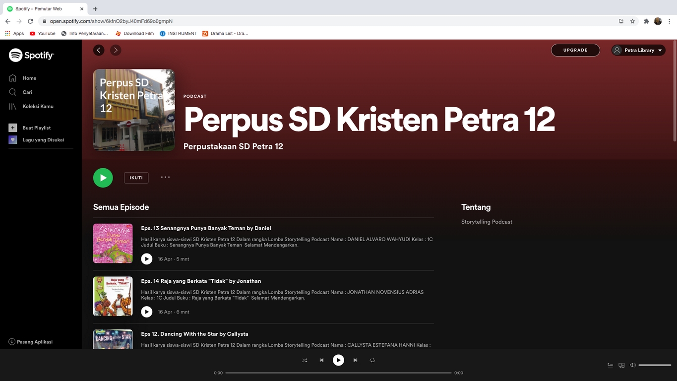Open Chrome three-dot menu
The image size is (677, 381).
coord(669,21)
